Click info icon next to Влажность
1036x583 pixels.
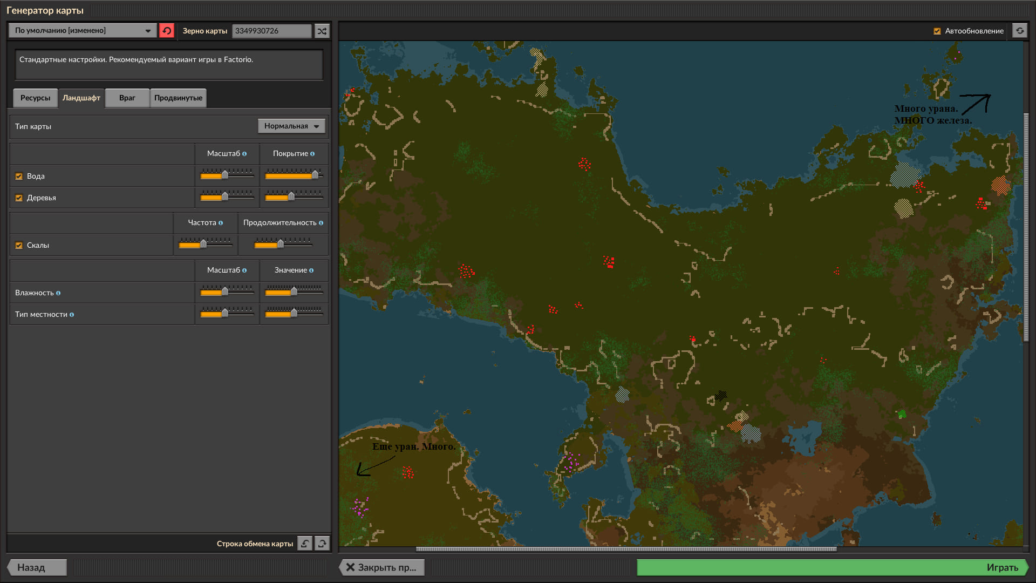58,293
